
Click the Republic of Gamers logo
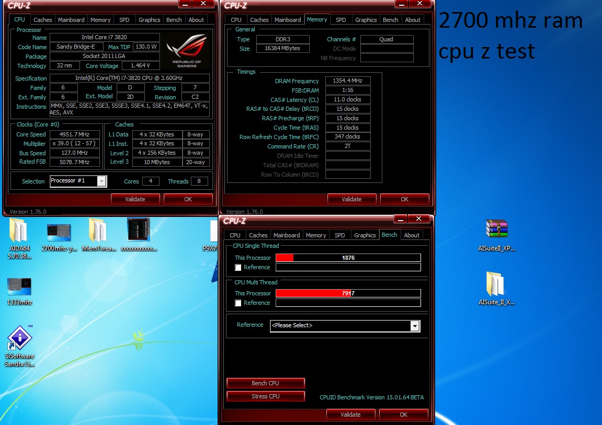pos(187,51)
